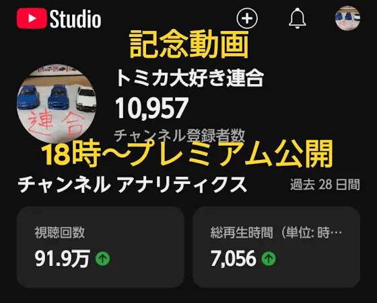377x303 pixels.
Task: Click the チャンネル アナリティクス heading
Action: click(132, 185)
